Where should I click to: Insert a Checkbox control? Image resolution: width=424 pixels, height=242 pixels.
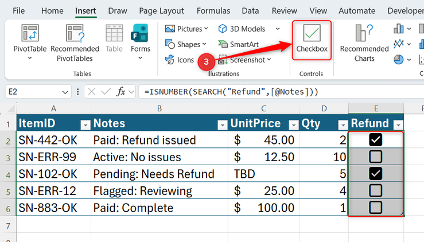point(312,39)
